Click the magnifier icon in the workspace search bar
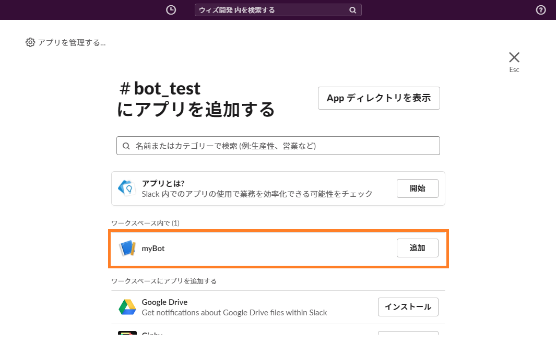The height and width of the screenshot is (343, 556). pos(353,9)
